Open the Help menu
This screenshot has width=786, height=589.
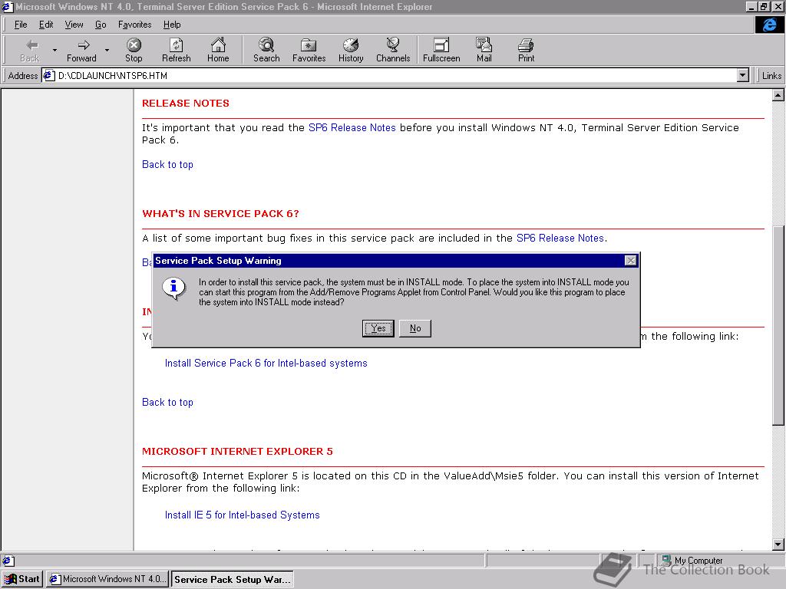click(172, 25)
